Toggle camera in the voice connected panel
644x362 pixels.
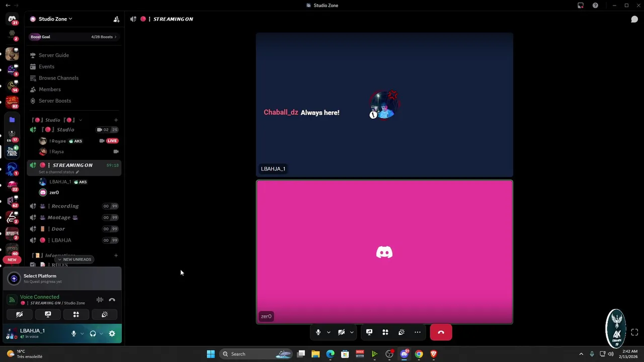19,314
